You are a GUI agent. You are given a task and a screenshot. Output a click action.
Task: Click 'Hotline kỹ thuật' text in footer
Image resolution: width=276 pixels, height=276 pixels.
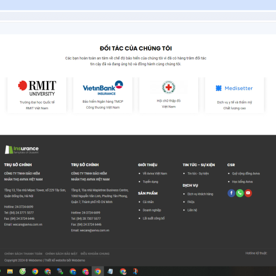click(256, 253)
